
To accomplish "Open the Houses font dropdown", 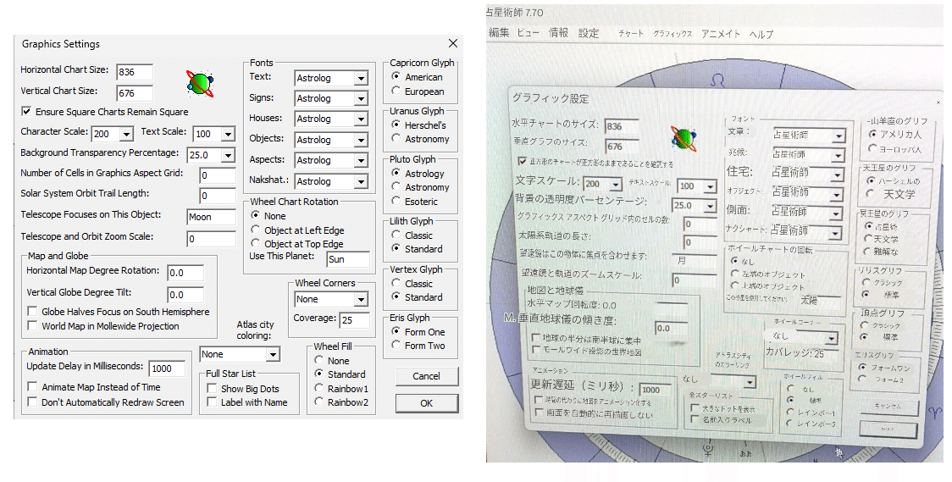I will (x=361, y=119).
